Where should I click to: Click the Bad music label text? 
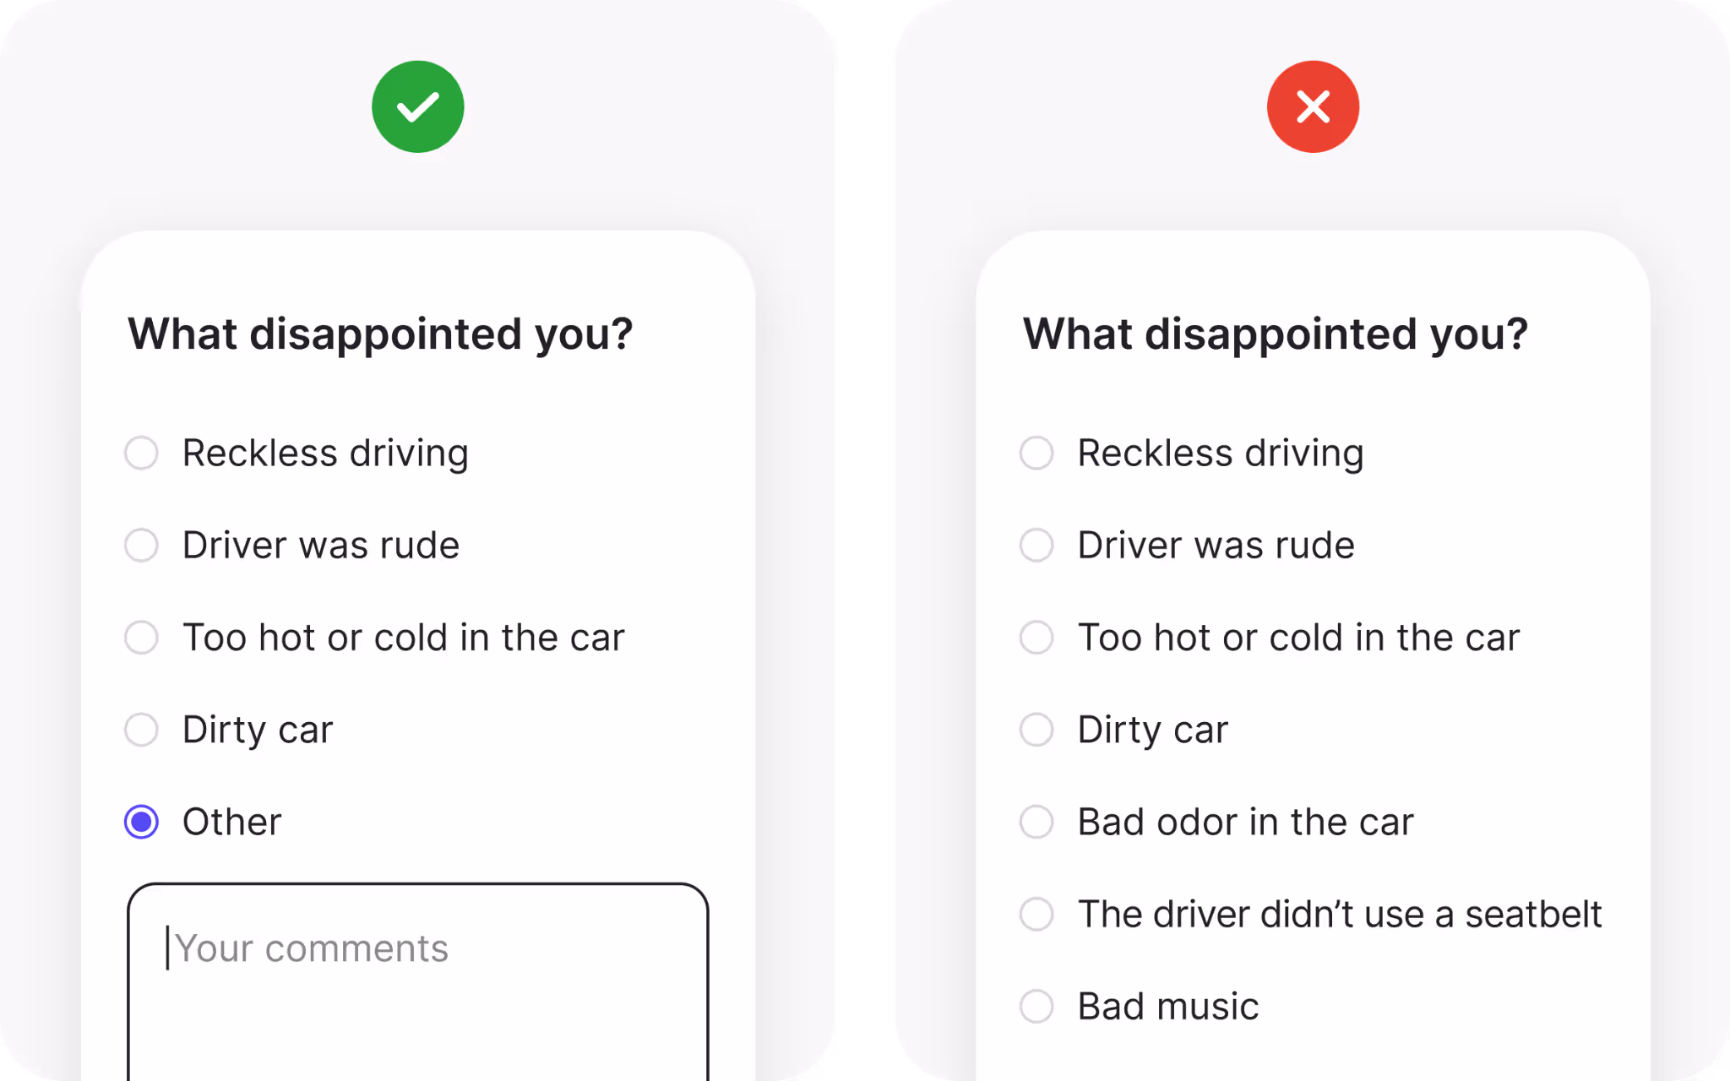click(x=1167, y=1006)
